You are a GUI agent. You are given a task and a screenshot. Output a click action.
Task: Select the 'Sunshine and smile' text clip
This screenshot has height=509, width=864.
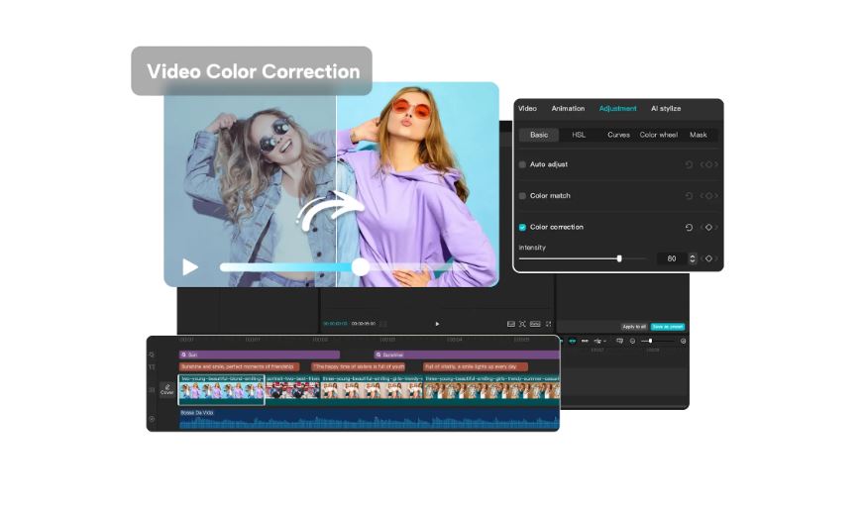point(239,366)
